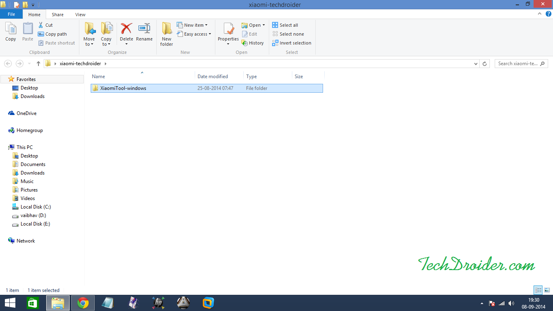Viewport: 553px width, 311px height.
Task: Click the Search xiaomi-techdroider box
Action: pos(521,64)
